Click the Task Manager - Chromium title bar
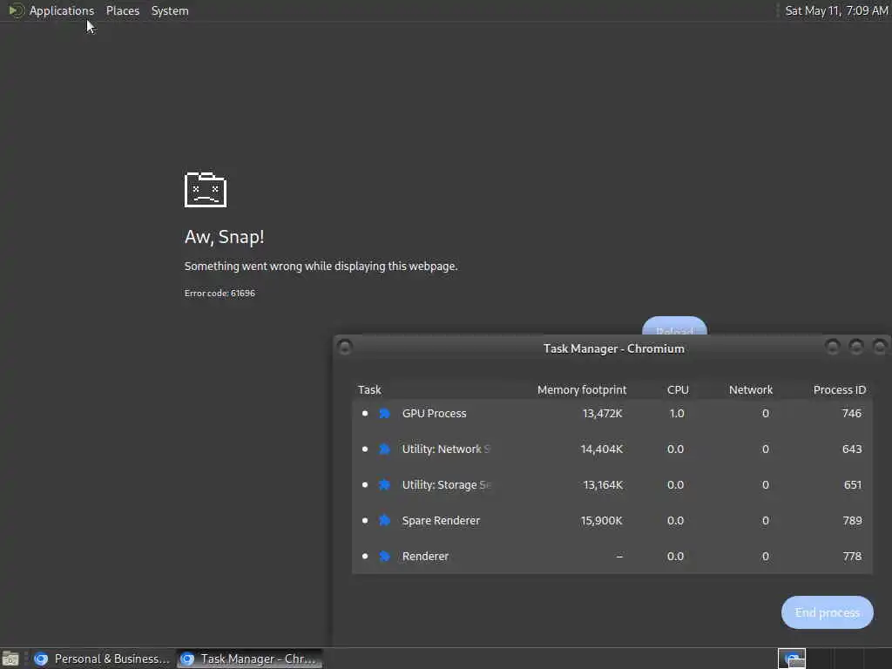The width and height of the screenshot is (892, 669). (613, 348)
